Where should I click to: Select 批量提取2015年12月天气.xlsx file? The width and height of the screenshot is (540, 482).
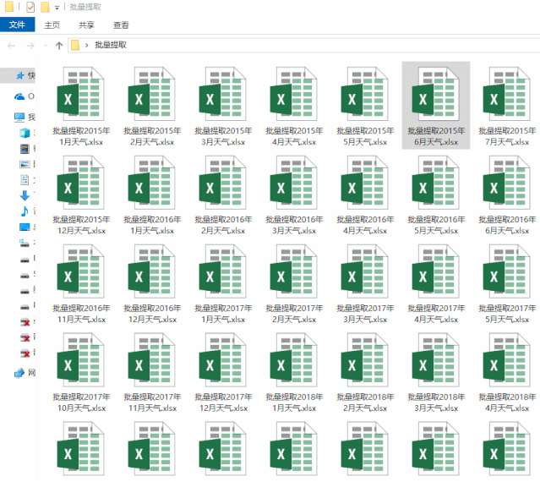pyautogui.click(x=81, y=194)
